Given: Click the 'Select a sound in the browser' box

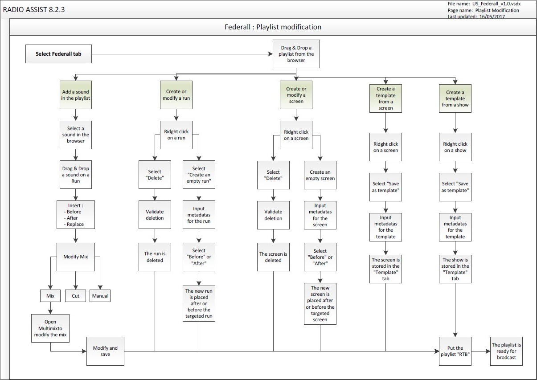Looking at the screenshot, I should (76, 135).
